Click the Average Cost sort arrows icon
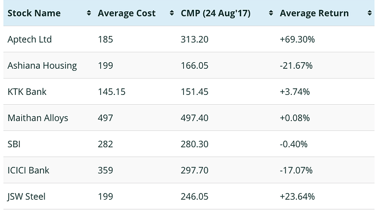The width and height of the screenshot is (376, 210). (x=172, y=13)
